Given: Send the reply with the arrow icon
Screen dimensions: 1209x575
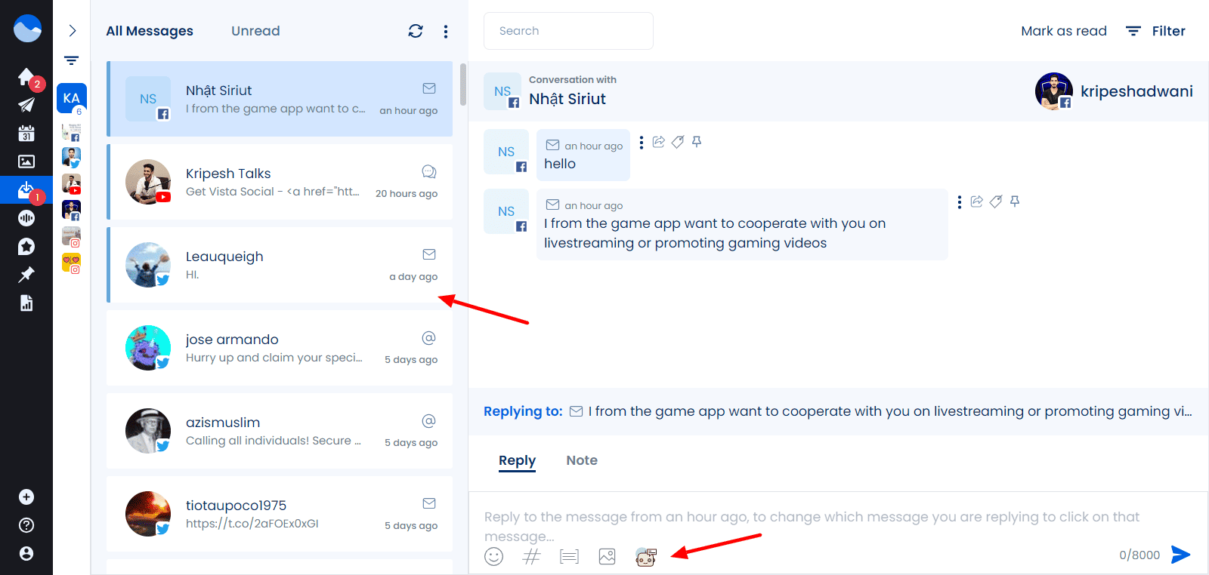Looking at the screenshot, I should 1180,555.
